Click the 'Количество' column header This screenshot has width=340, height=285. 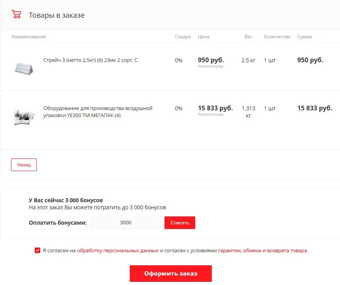pos(277,37)
